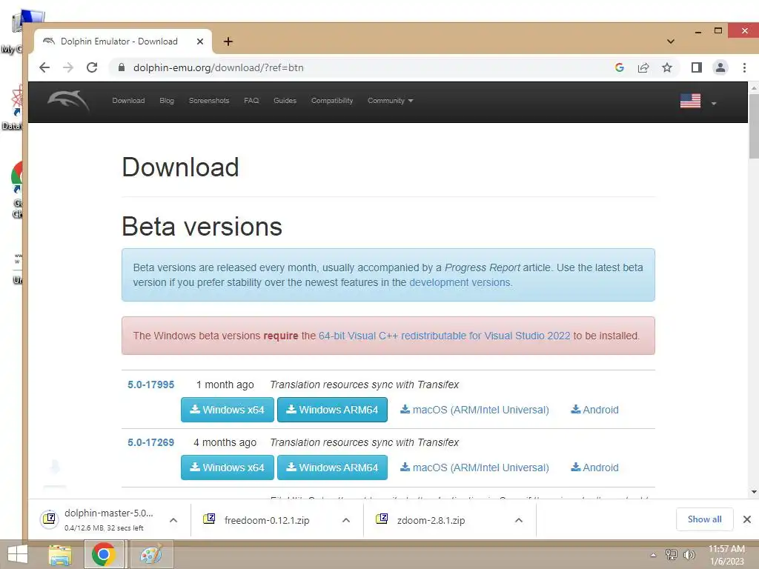Click the address bar URL field
Viewport: 759px width, 569px height.
358,67
